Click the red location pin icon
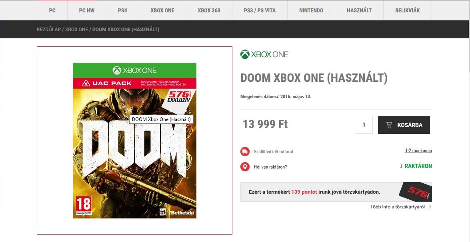 click(245, 167)
